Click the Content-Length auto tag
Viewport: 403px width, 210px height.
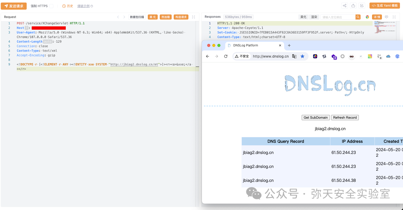[47, 42]
